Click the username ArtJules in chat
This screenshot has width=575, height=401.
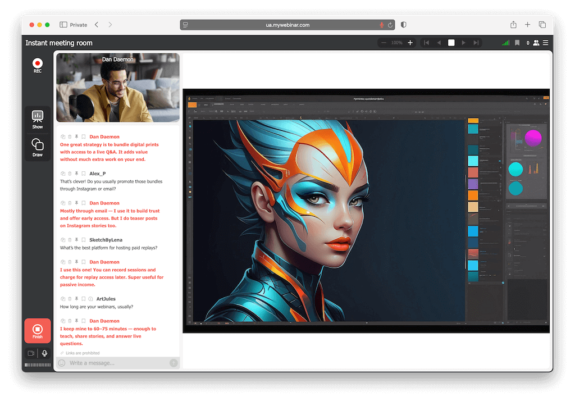[106, 299]
